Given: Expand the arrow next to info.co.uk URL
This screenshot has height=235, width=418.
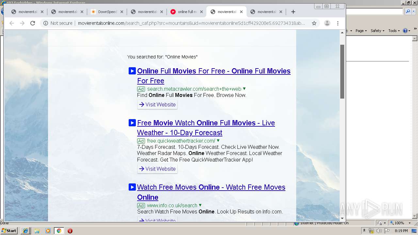Looking at the screenshot, I should click(x=200, y=205).
